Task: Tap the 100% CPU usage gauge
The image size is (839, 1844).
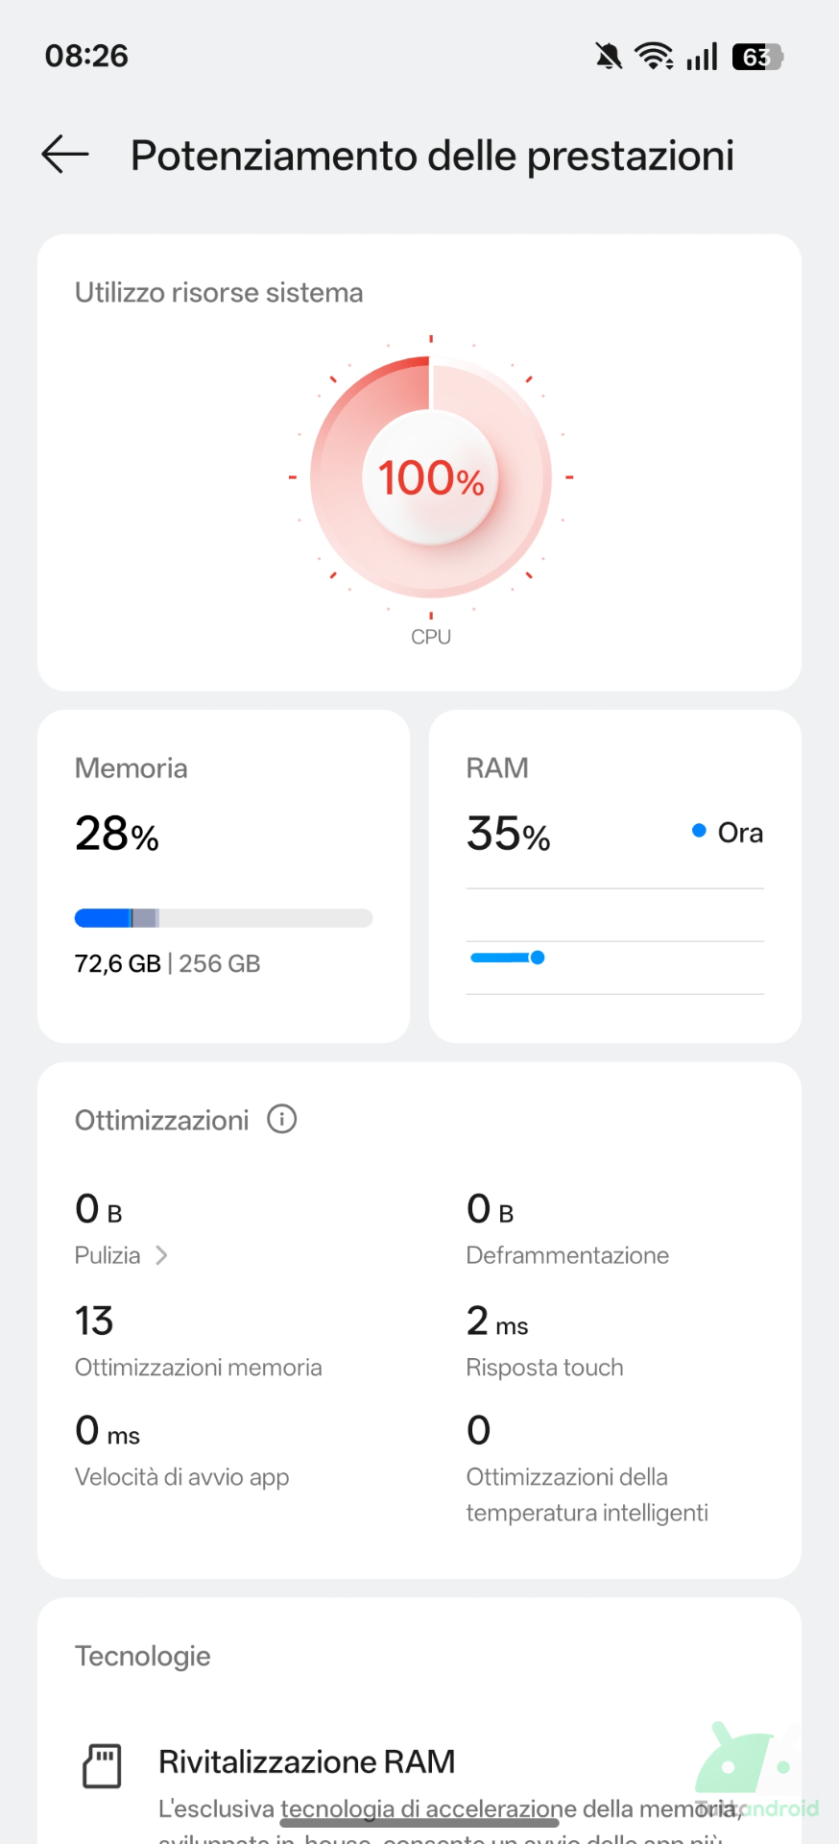Action: pos(431,477)
